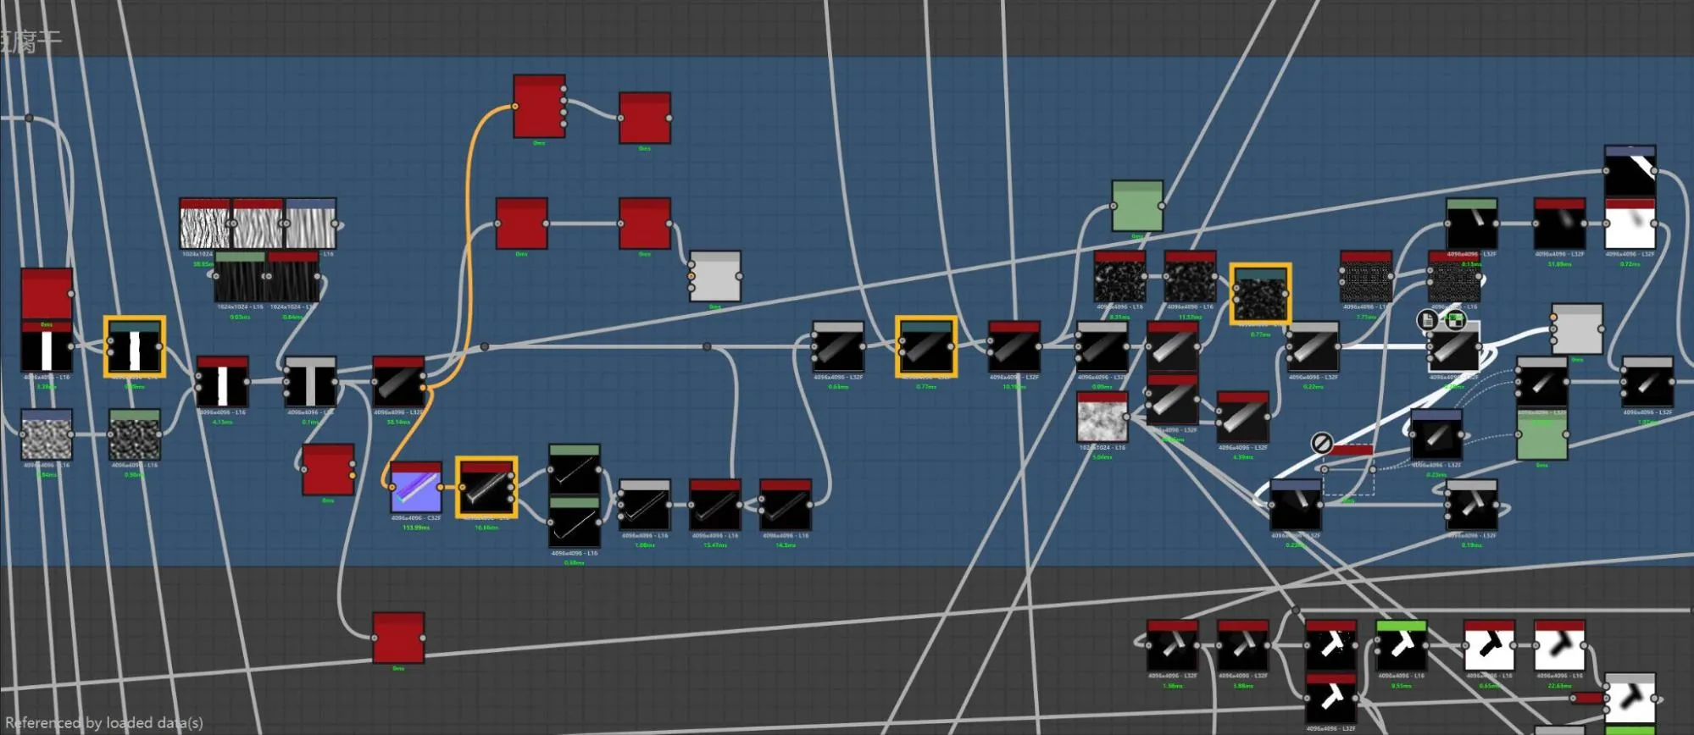Select the yellow-outlined white stripe node at left
Screen dimensions: 1694x735
coord(135,346)
